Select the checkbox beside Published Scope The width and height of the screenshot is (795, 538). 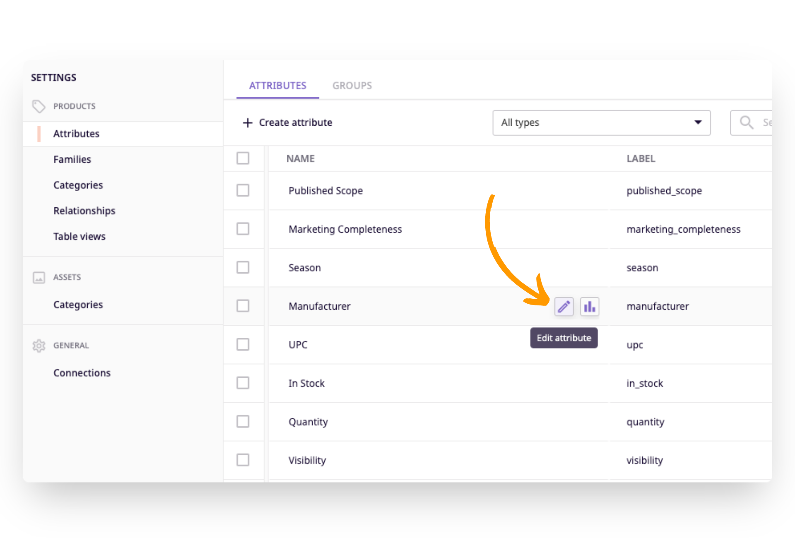pyautogui.click(x=243, y=190)
